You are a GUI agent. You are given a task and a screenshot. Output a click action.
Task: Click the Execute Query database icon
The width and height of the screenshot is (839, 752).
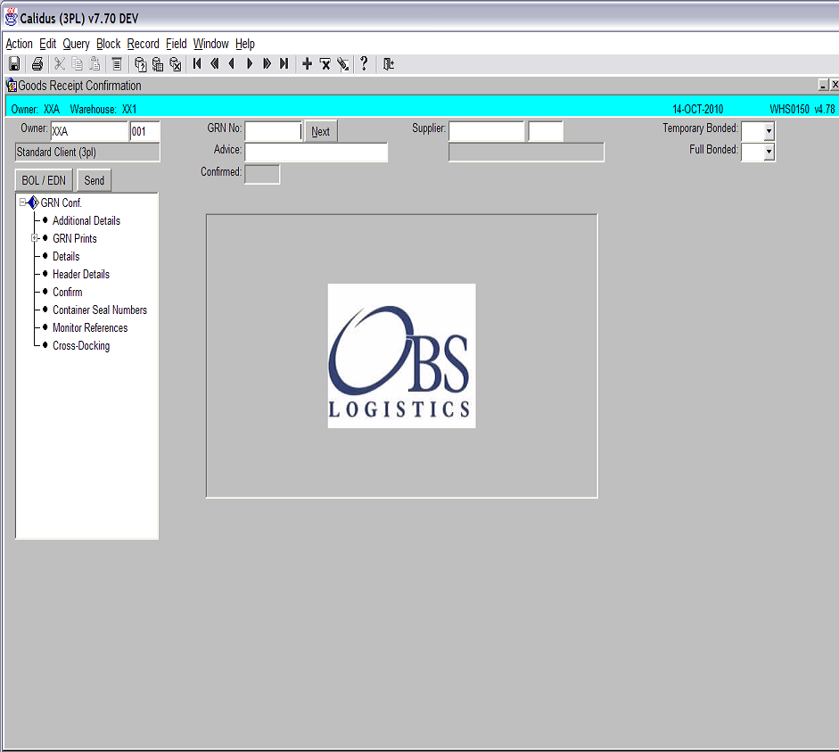pyautogui.click(x=157, y=64)
